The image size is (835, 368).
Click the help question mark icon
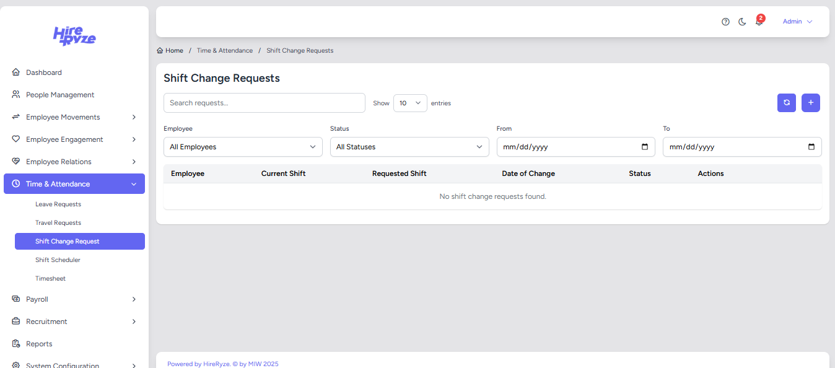tap(725, 22)
